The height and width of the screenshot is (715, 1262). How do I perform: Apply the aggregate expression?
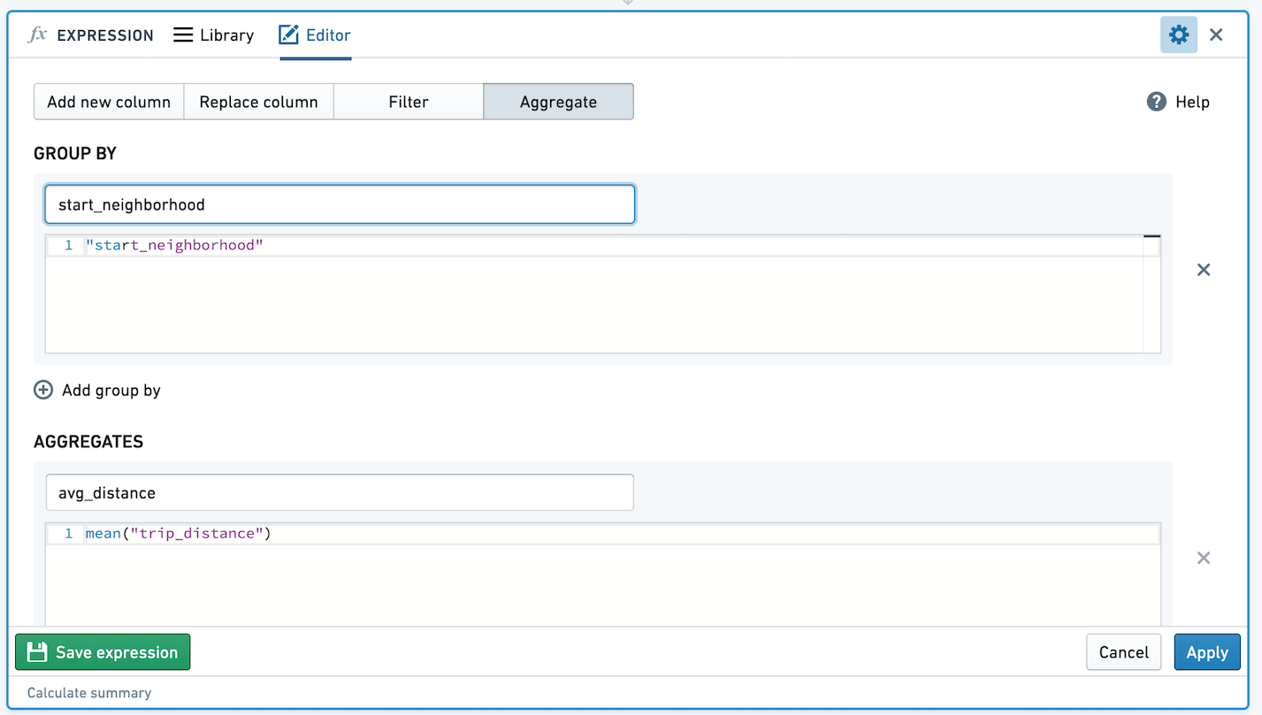click(1207, 652)
